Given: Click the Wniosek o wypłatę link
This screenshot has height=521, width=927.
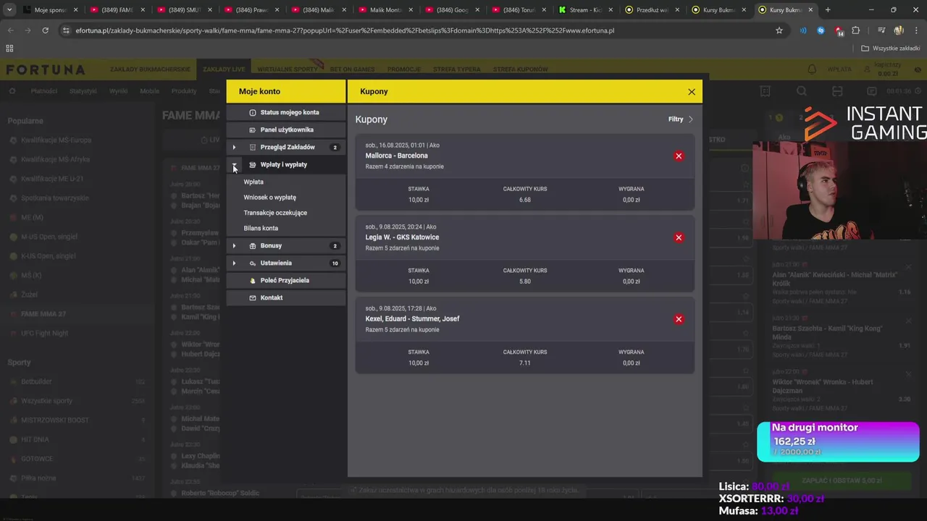Looking at the screenshot, I should pyautogui.click(x=270, y=198).
